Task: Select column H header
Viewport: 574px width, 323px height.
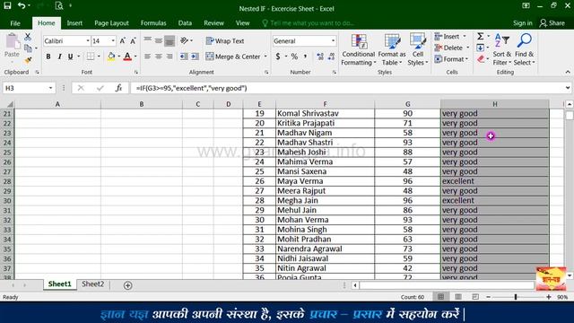Action: pyautogui.click(x=494, y=104)
